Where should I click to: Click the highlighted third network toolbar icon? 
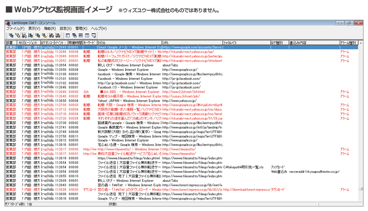tap(24, 35)
